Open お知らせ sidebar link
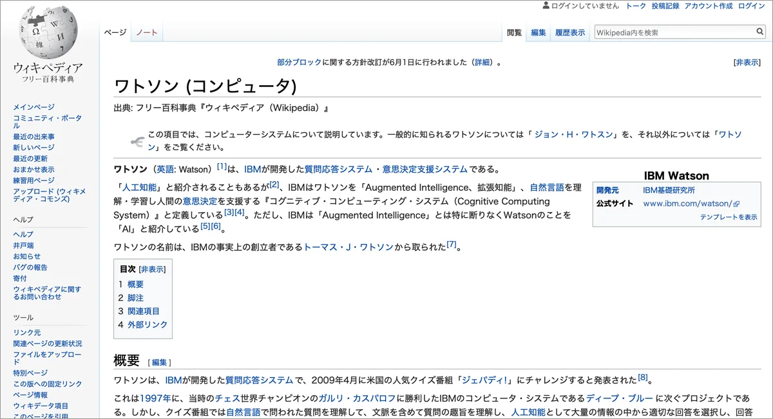This screenshot has width=773, height=419. point(27,257)
